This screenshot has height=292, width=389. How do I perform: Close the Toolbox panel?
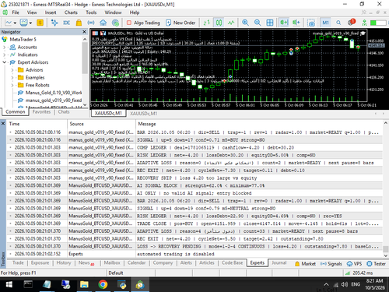tap(3, 124)
